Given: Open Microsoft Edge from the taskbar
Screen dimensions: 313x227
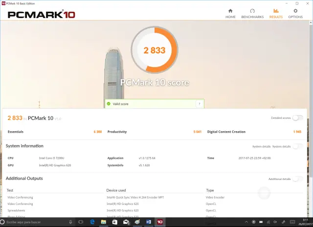Looking at the screenshot, I should coord(92,222).
